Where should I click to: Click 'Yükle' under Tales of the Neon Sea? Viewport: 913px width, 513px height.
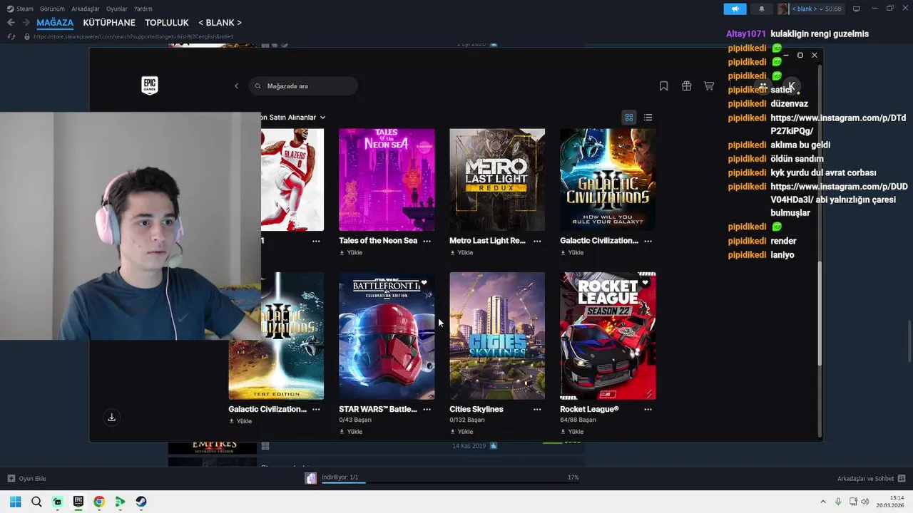point(351,253)
